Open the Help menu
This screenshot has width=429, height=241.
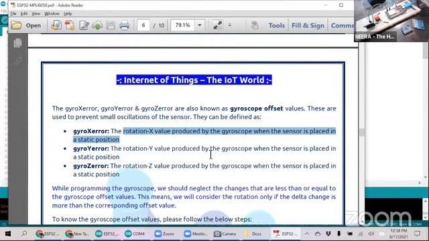68,13
